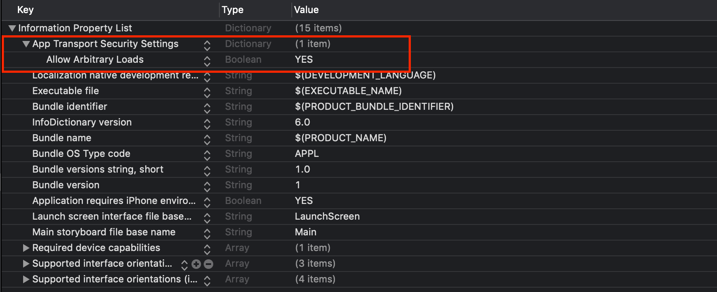Click the add item plus icon on Supported interface orientations row

(x=197, y=263)
